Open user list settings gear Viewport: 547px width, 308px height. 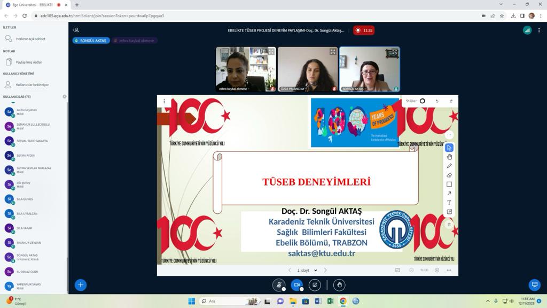[65, 97]
